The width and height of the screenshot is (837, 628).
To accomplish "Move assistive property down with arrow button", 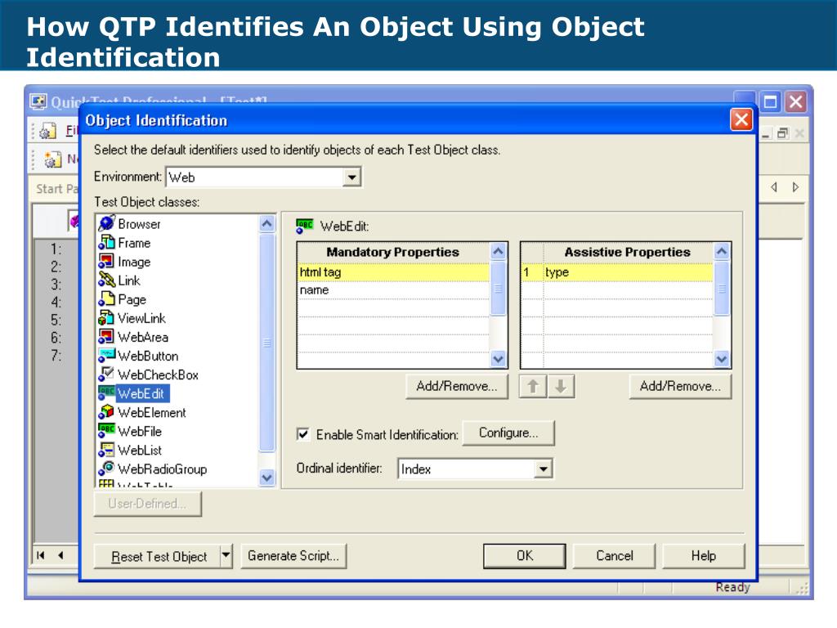I will 561,386.
